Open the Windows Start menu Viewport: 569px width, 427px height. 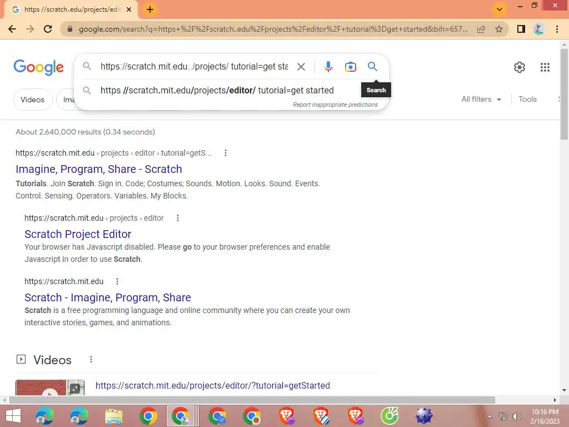[x=13, y=416]
